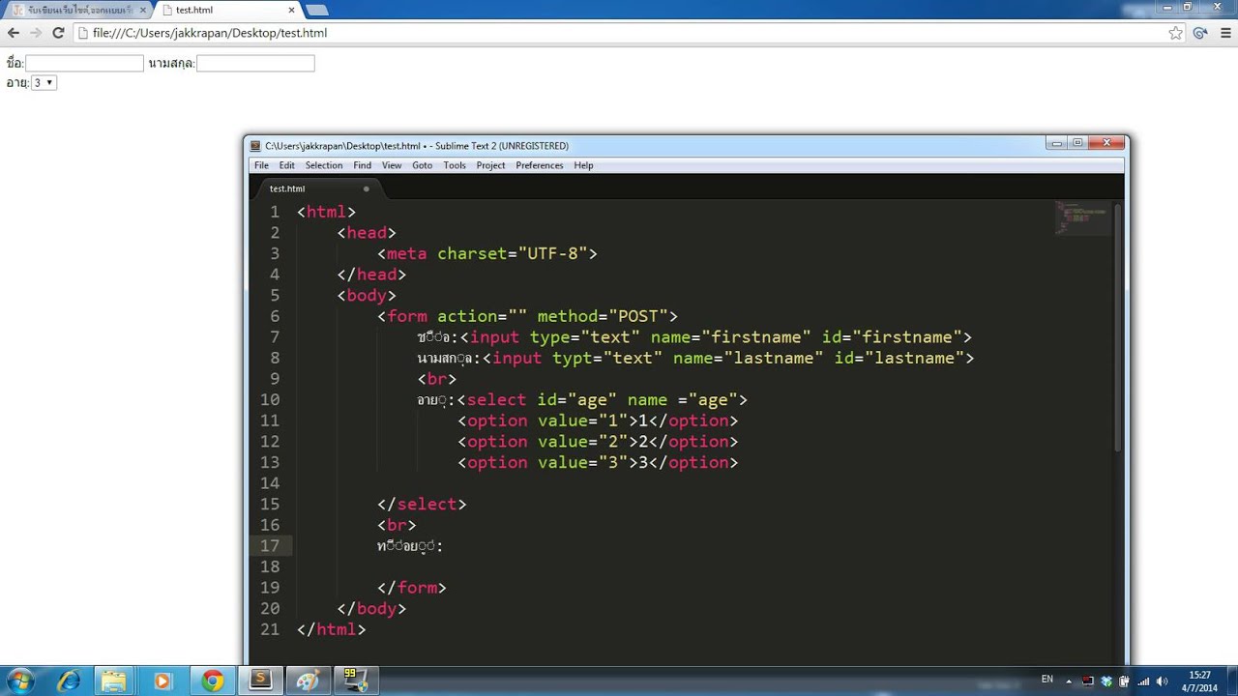
Task: Click the address bar with file URL
Action: pos(619,33)
